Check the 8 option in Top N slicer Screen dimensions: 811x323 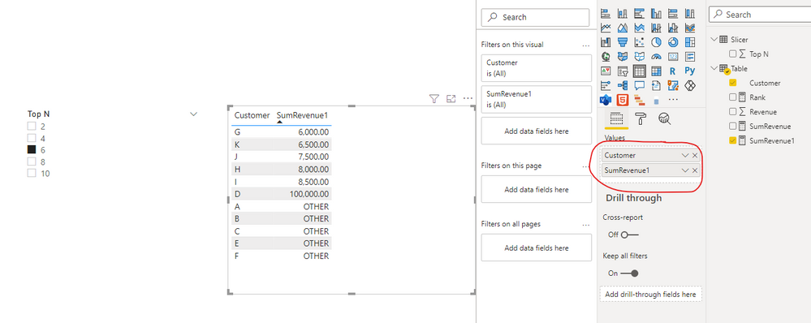click(32, 161)
